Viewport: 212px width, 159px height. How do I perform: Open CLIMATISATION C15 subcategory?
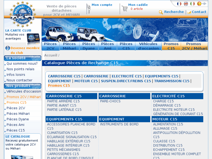tap(62, 133)
